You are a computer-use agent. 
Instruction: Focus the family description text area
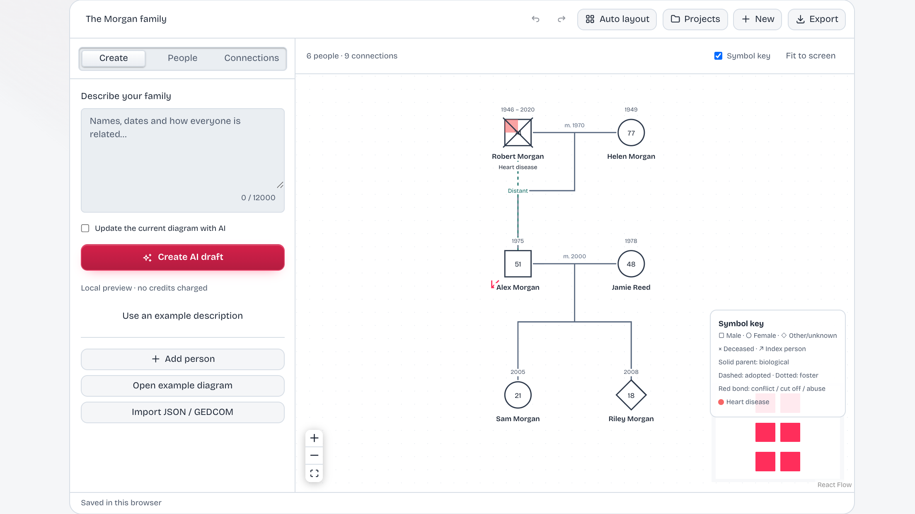point(183,160)
